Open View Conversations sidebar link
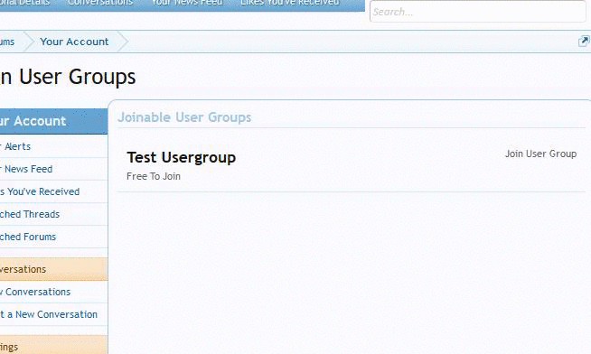The image size is (591, 354). coord(53,292)
